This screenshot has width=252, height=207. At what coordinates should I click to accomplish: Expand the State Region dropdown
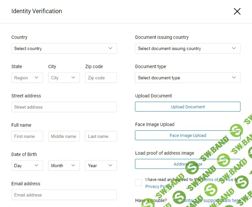(27, 78)
